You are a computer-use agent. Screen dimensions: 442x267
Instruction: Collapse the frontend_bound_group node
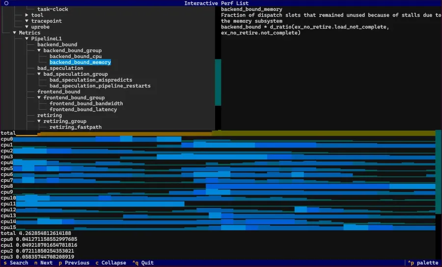(39, 98)
